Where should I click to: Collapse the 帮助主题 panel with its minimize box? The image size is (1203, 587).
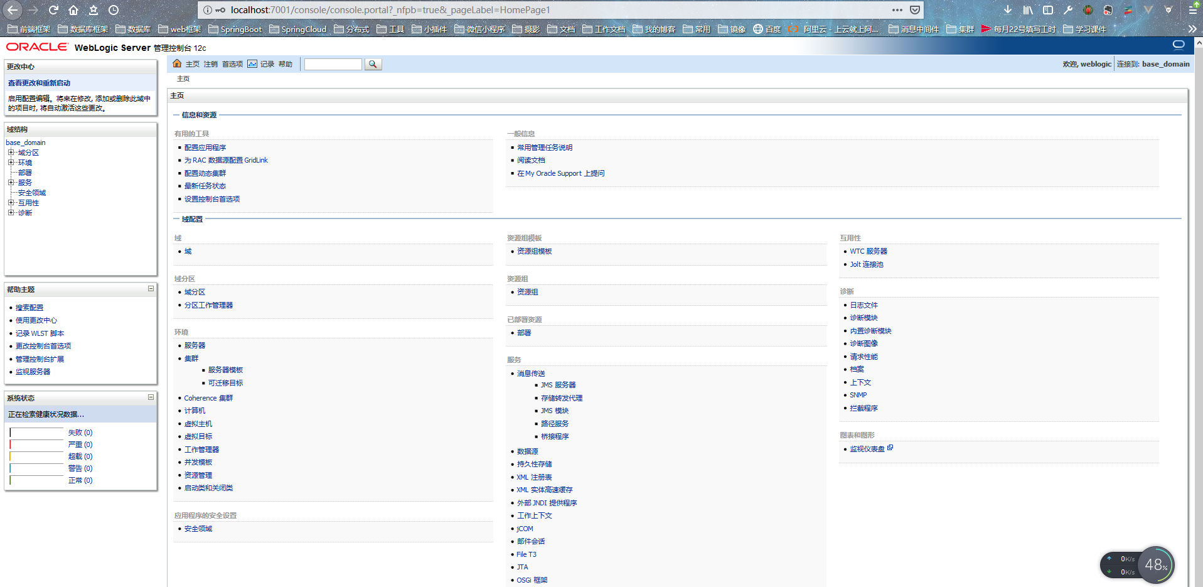coord(150,288)
